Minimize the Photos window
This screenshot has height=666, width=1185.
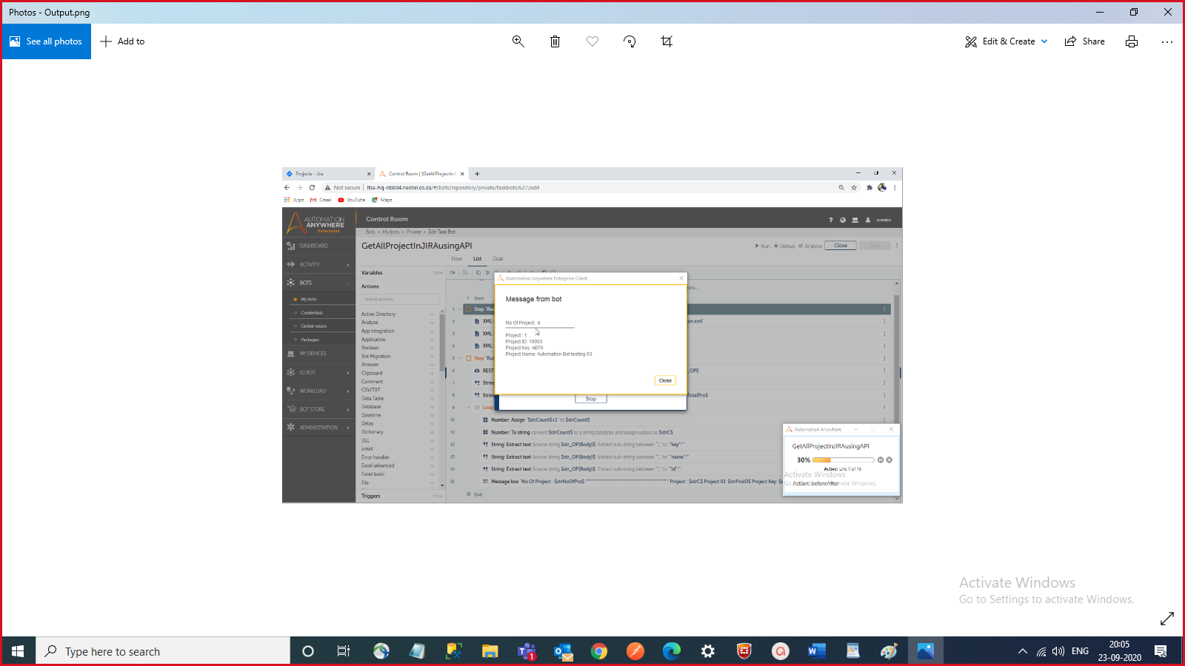click(x=1100, y=12)
